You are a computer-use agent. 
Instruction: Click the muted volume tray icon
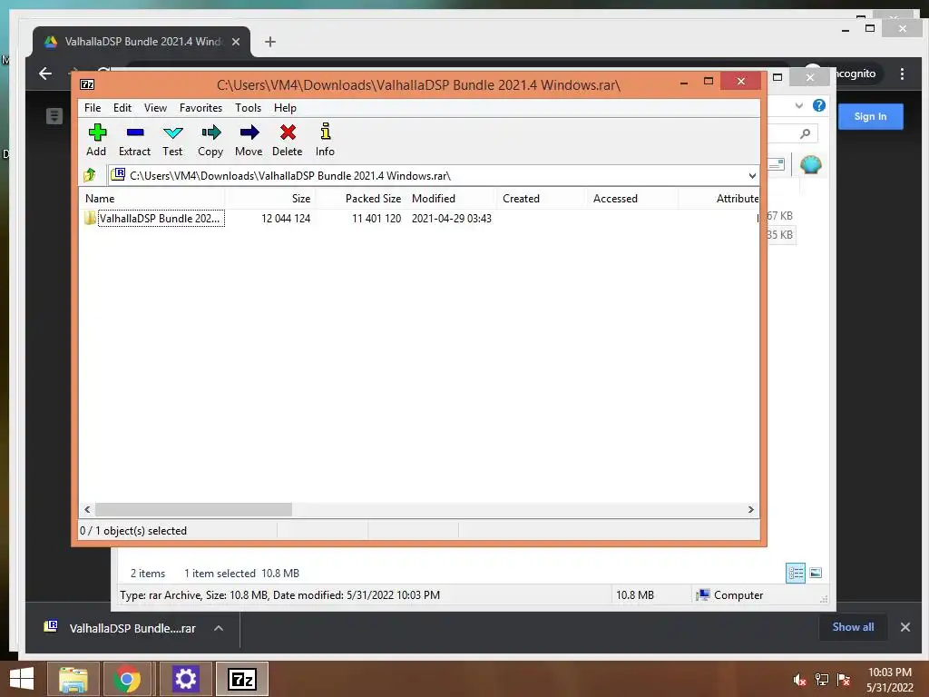tap(799, 680)
